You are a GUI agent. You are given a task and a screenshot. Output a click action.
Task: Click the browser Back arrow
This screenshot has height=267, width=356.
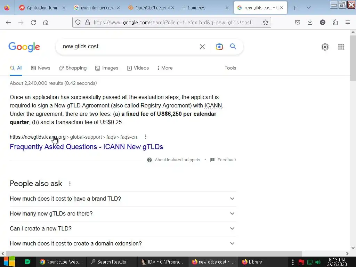8,22
